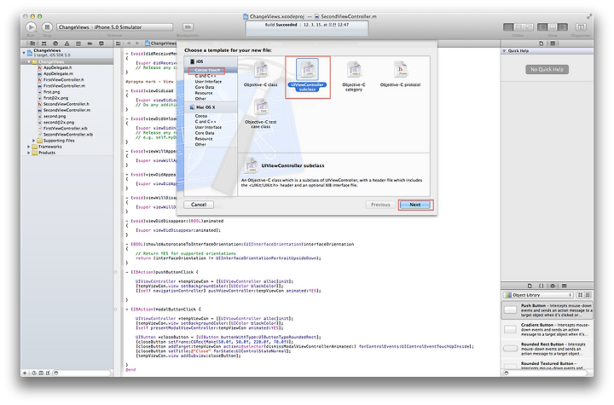Select Push Button in Object Library
Viewport: 614px width, 405px height.
(547, 310)
